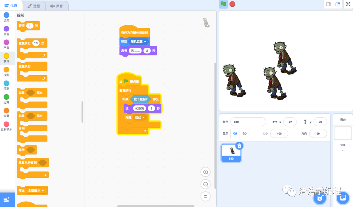Select the 变量 variables category

click(7, 113)
